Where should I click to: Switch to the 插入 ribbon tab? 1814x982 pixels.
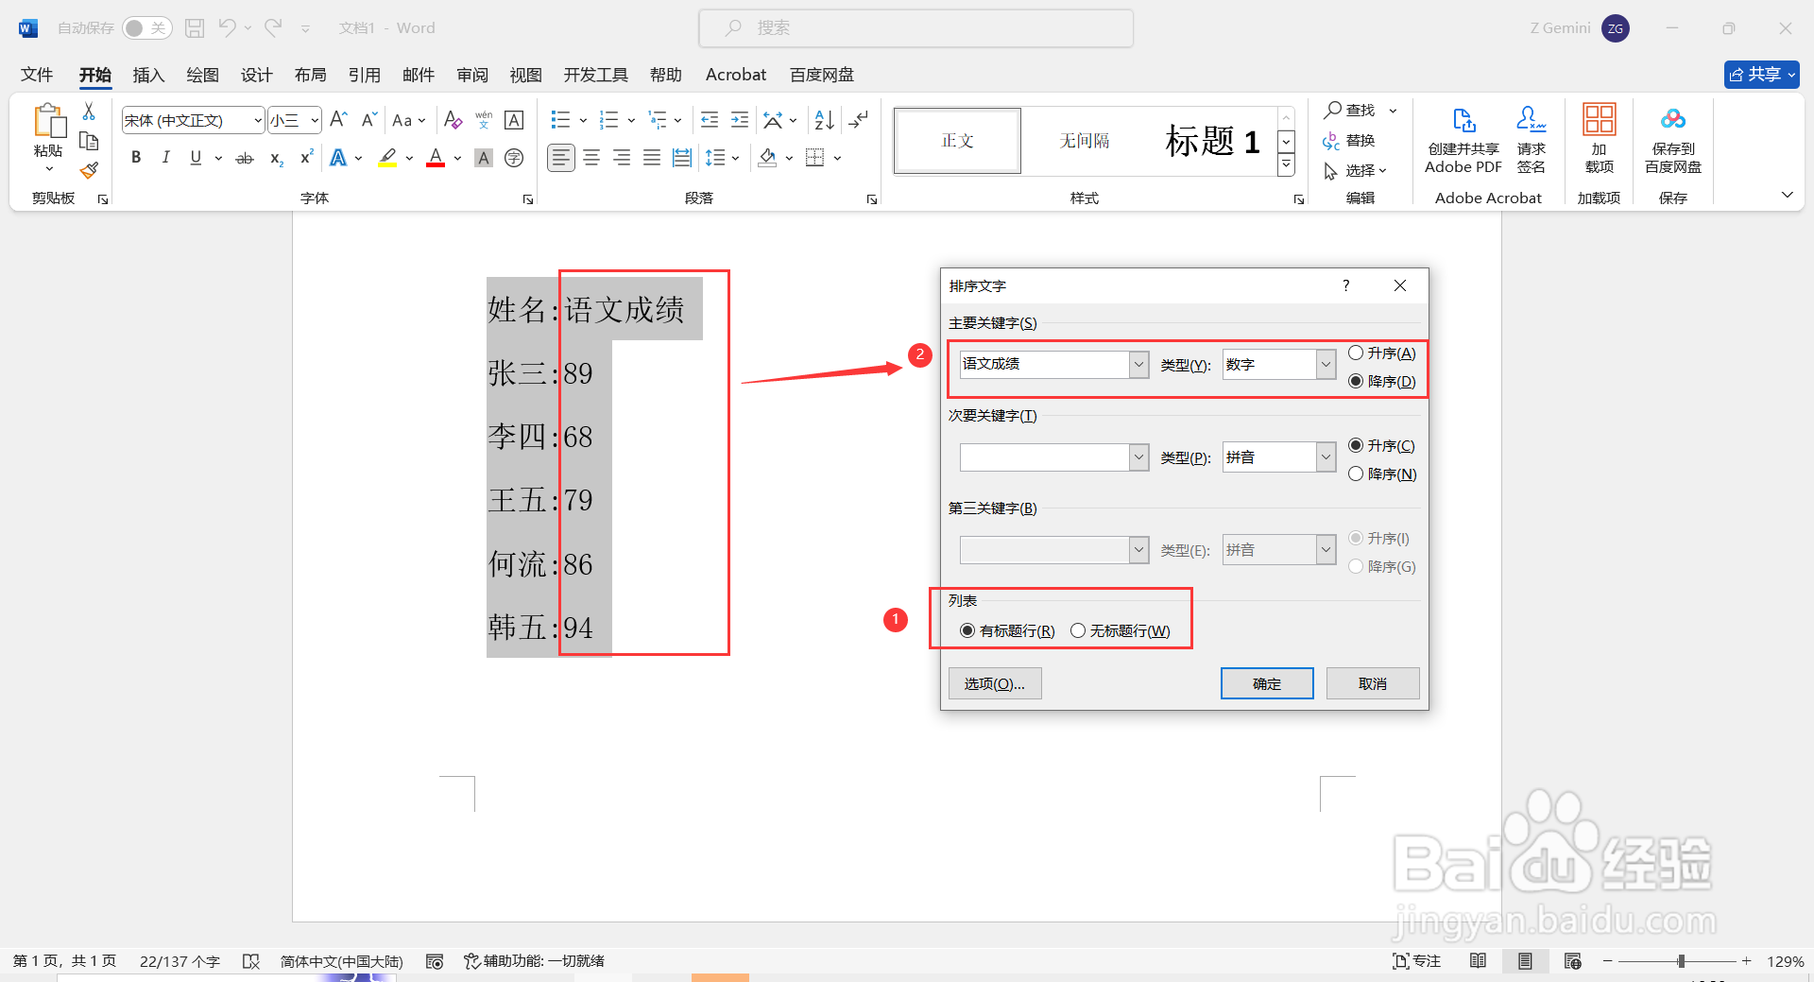pyautogui.click(x=147, y=75)
